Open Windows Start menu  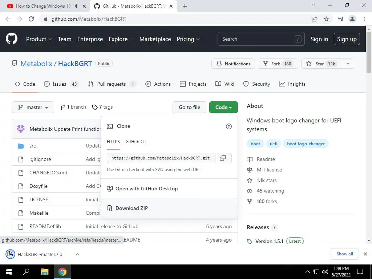tap(9, 272)
